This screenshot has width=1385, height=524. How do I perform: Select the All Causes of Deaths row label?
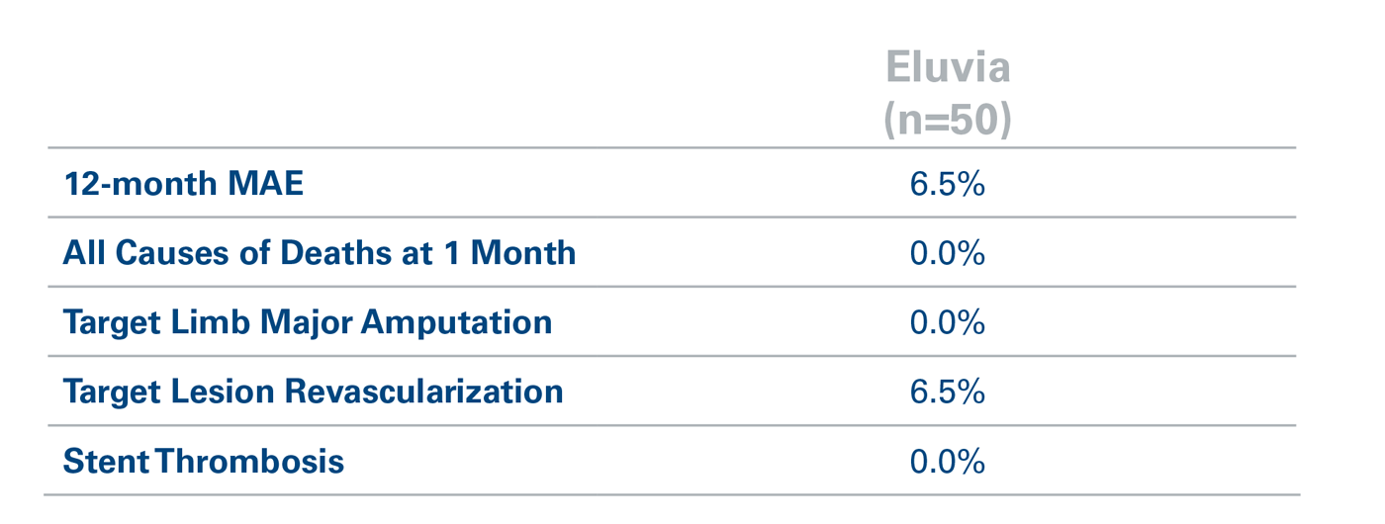click(319, 253)
